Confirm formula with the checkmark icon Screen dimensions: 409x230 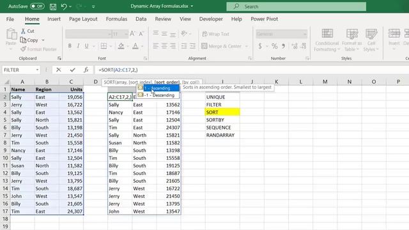(x=72, y=70)
